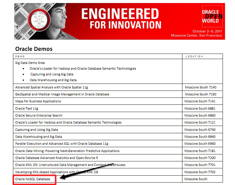
Task: Click the LOCATION column header
Action: [x=194, y=57]
